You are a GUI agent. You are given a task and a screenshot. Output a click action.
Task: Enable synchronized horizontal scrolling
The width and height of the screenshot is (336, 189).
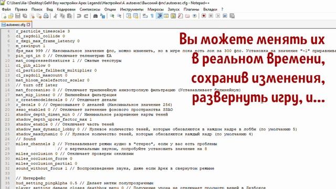click(x=135, y=16)
